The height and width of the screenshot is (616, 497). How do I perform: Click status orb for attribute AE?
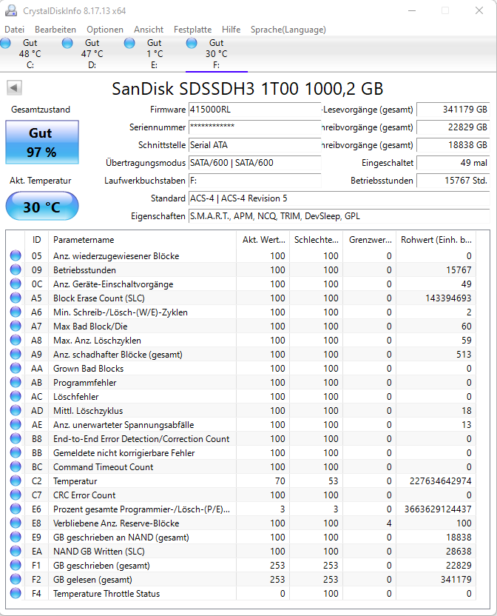pyautogui.click(x=16, y=425)
